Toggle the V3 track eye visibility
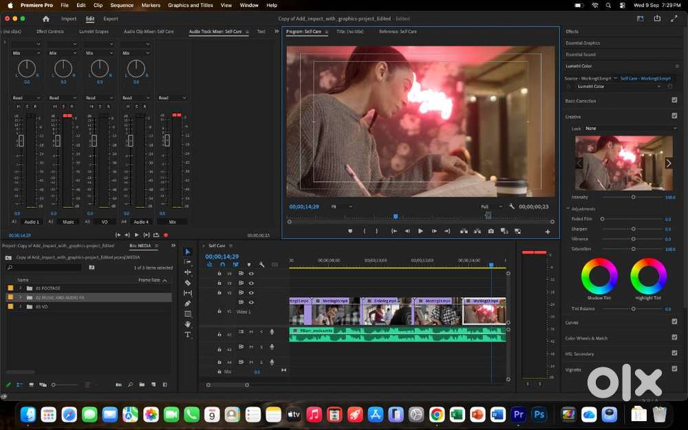Screen dimensions: 688x430 coord(251,283)
